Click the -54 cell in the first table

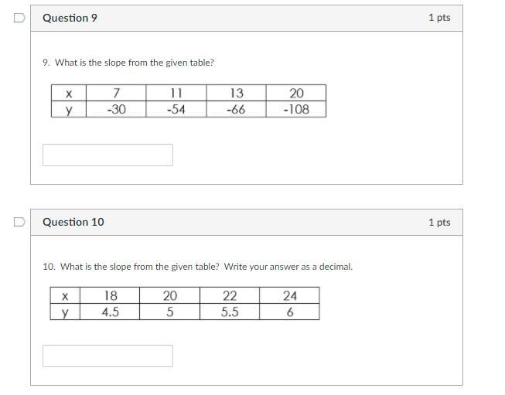pyautogui.click(x=176, y=109)
